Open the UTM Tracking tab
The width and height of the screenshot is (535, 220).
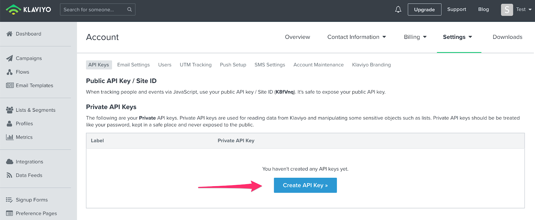pos(196,65)
